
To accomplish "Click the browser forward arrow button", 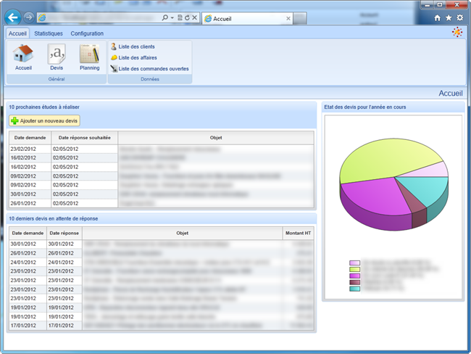I will point(28,17).
